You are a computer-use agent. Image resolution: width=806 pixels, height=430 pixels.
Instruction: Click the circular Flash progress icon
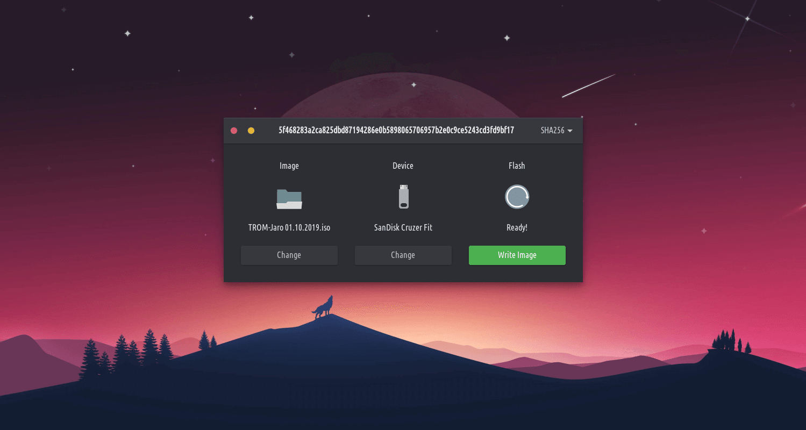tap(517, 197)
